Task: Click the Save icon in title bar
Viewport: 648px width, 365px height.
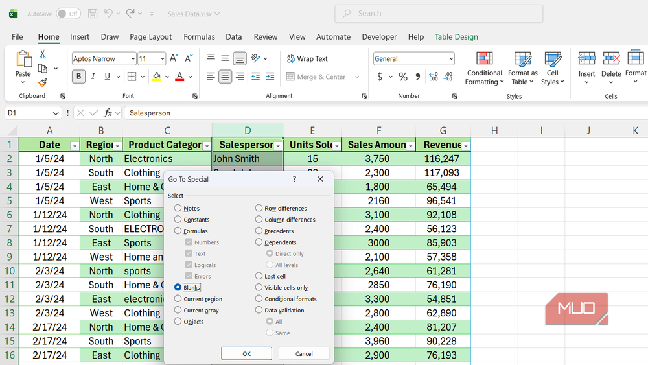Action: click(x=93, y=14)
